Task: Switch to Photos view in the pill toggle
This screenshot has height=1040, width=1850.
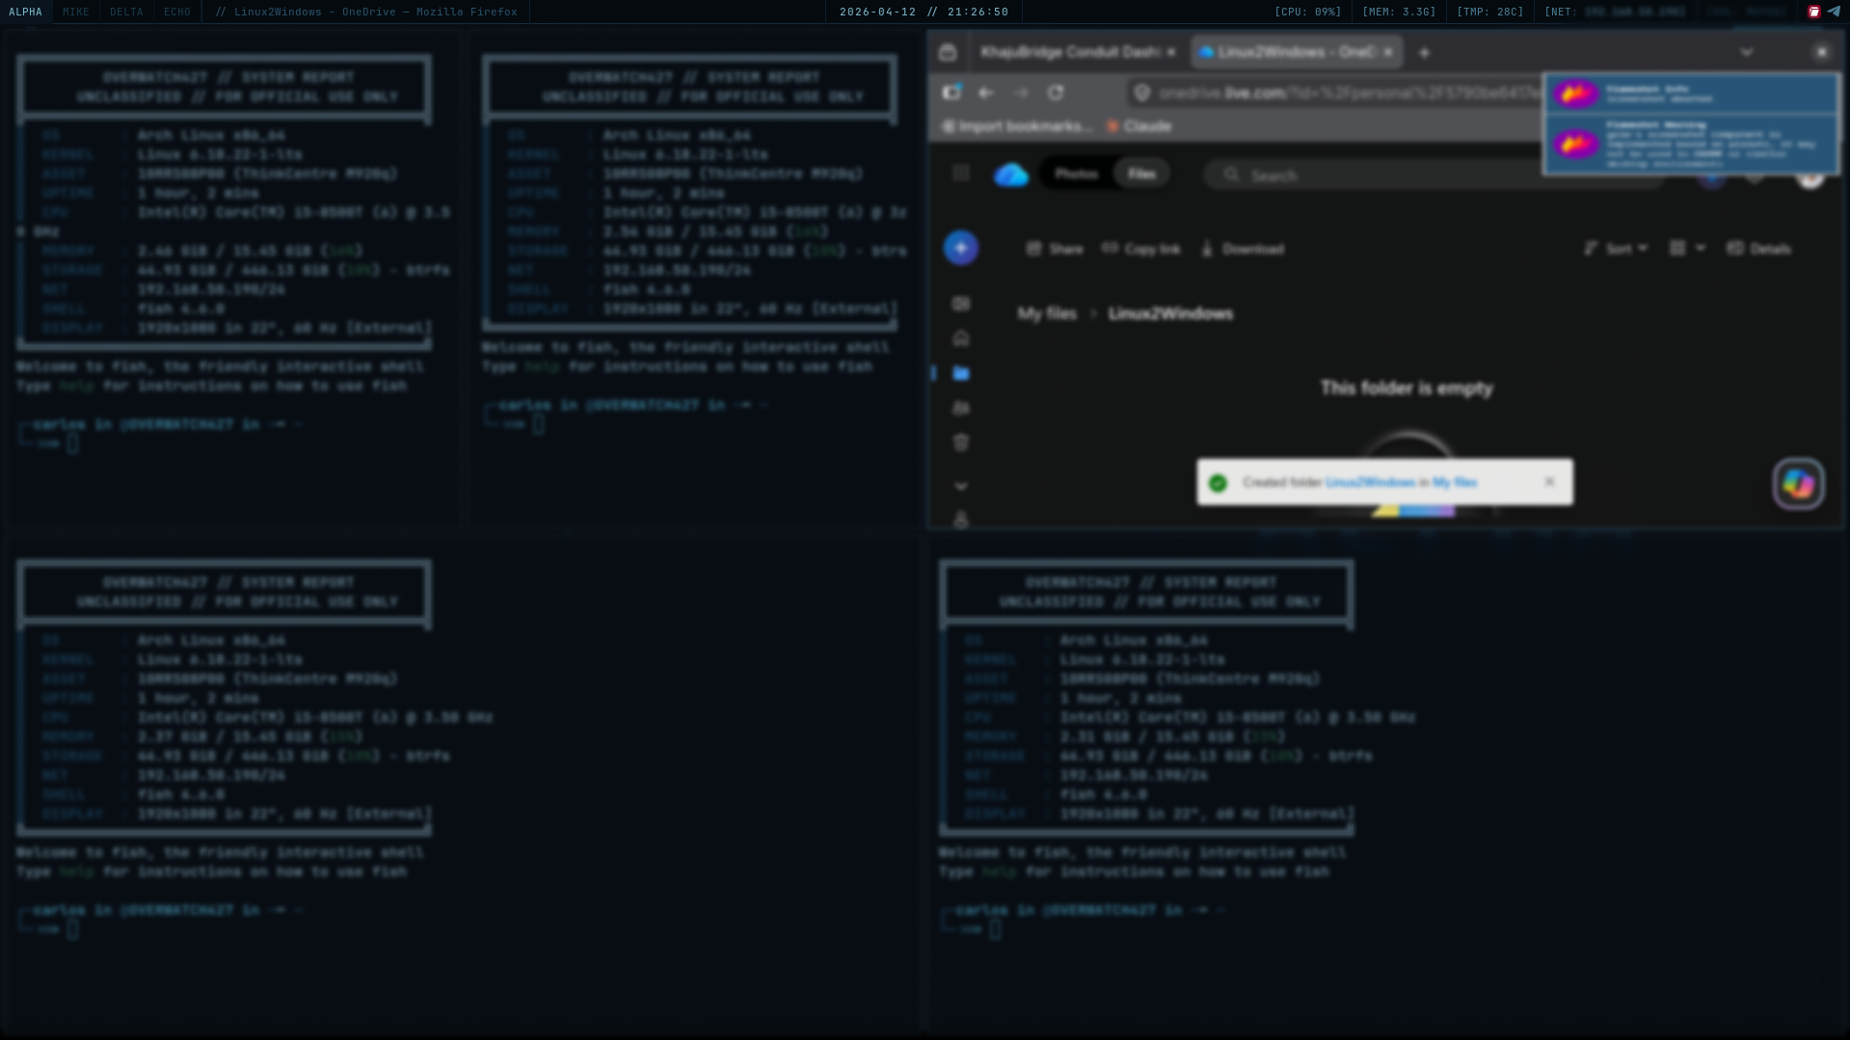Action: point(1077,173)
